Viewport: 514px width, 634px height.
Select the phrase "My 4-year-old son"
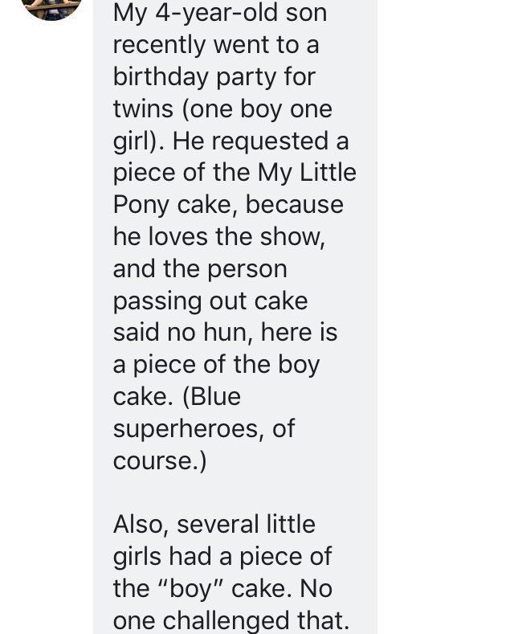(x=220, y=13)
